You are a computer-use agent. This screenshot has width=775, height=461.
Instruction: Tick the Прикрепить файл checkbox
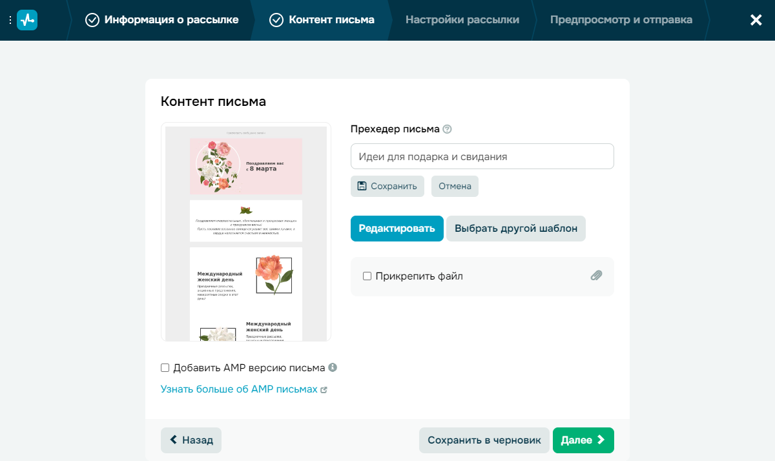[x=367, y=276]
